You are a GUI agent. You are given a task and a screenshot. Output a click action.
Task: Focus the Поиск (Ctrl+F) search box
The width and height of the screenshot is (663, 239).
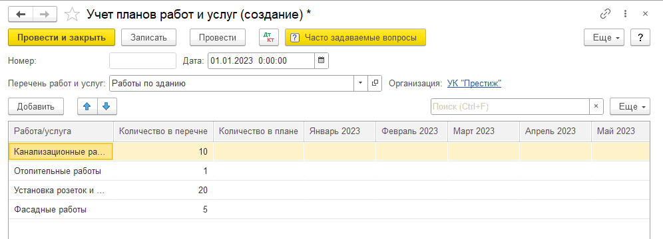point(510,106)
